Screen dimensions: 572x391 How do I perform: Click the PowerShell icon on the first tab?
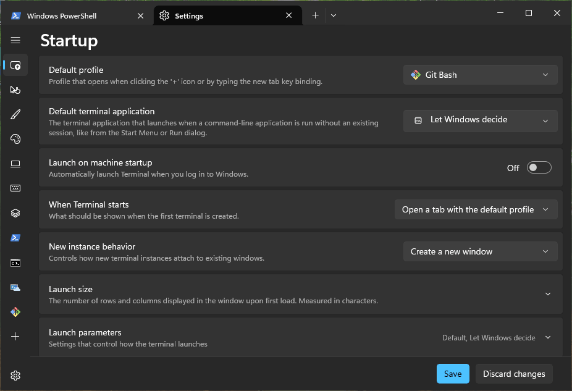coord(15,15)
